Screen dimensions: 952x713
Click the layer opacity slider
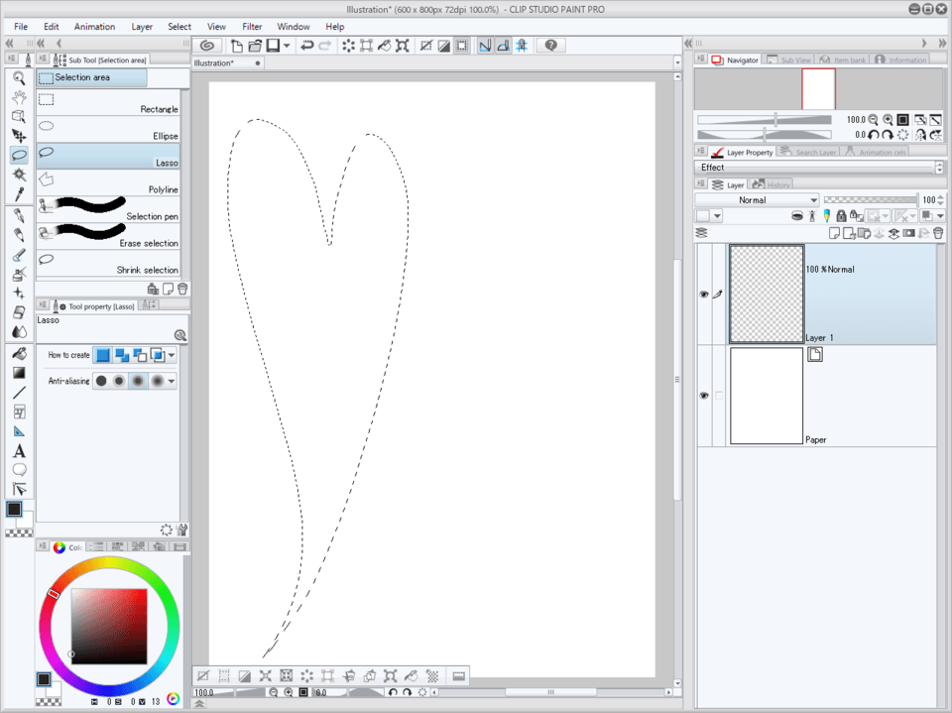[x=871, y=200]
